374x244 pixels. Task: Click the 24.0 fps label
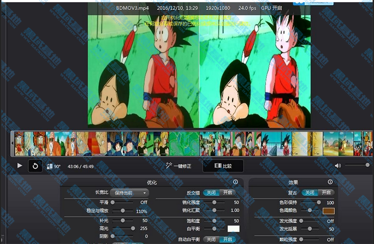coord(247,8)
